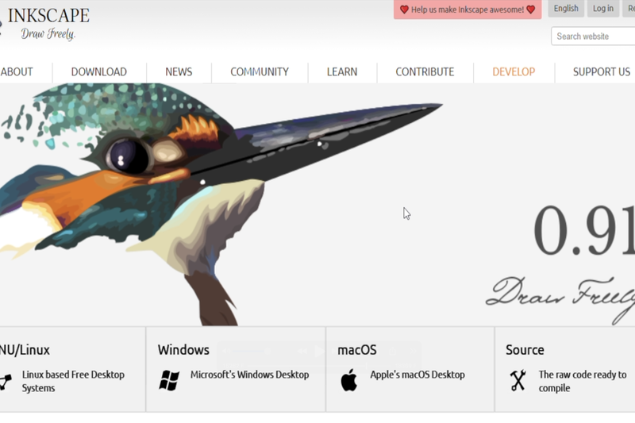Open Microsoft's Windows Desktop download link
The width and height of the screenshot is (635, 423).
pos(249,375)
